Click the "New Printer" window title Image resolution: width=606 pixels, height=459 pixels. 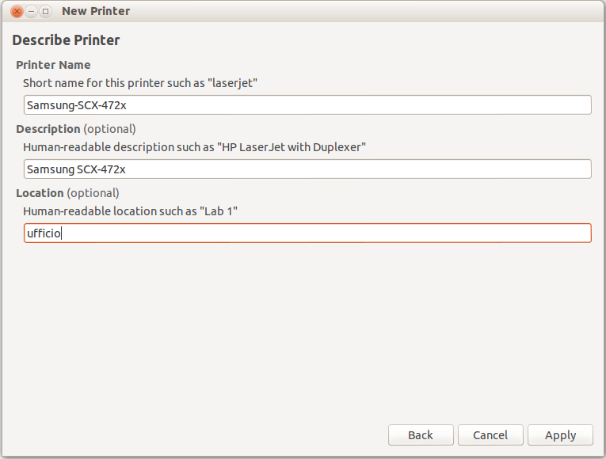pos(96,11)
